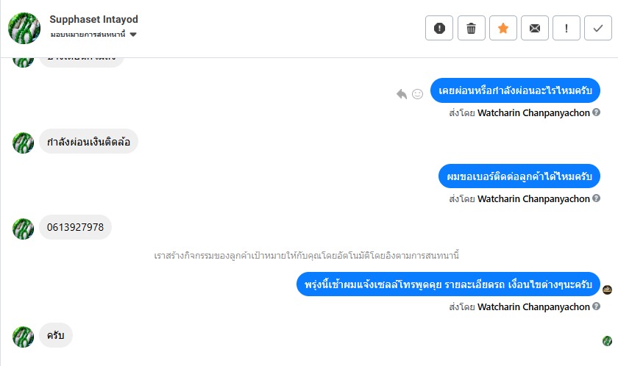Viewport: 618px width, 366px height.
Task: Click the avatar beside the ครับ message
Action: click(x=24, y=337)
